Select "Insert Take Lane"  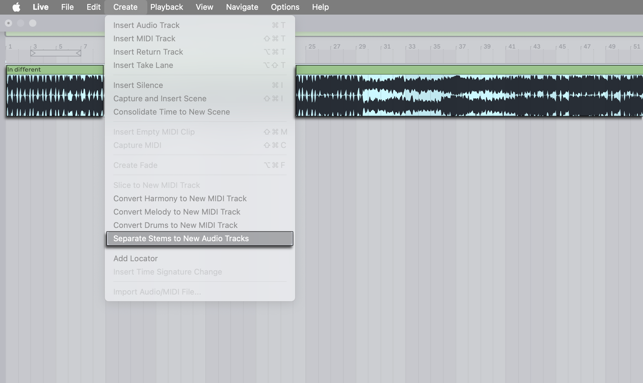[143, 65]
